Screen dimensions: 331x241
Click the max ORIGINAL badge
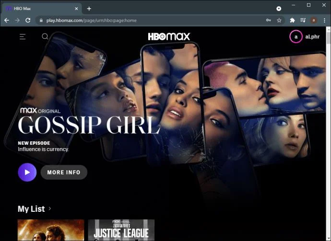(x=40, y=111)
